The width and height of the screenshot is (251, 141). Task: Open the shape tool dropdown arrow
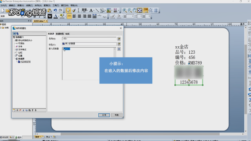click(105, 11)
